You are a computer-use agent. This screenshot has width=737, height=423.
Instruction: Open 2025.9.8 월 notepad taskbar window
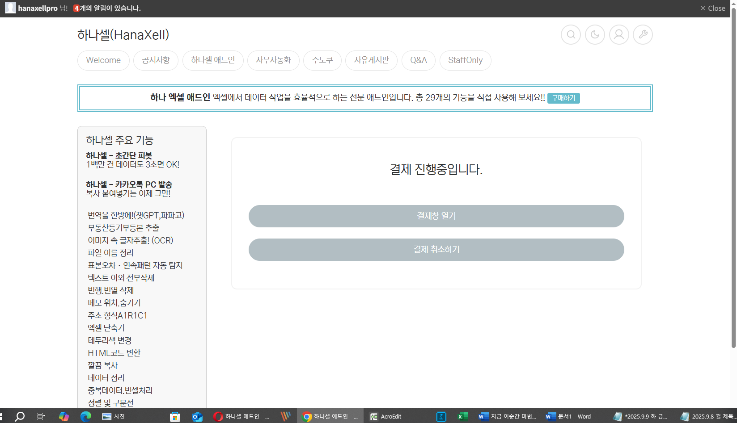(707, 416)
